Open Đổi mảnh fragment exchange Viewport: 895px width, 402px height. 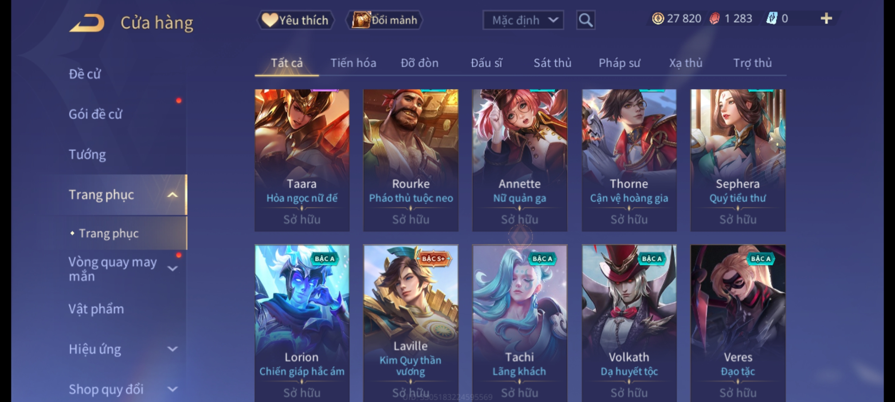pyautogui.click(x=385, y=20)
